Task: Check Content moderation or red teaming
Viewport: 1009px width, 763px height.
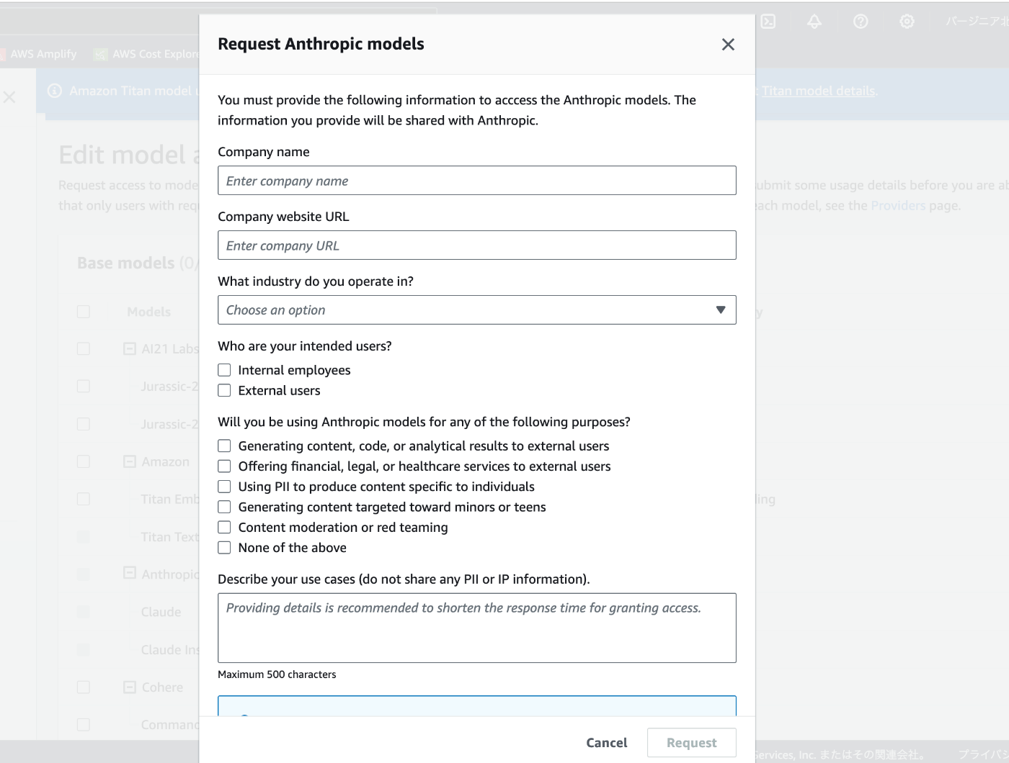Action: click(224, 527)
